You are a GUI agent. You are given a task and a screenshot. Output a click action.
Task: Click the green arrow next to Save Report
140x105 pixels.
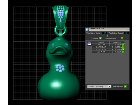(122, 38)
